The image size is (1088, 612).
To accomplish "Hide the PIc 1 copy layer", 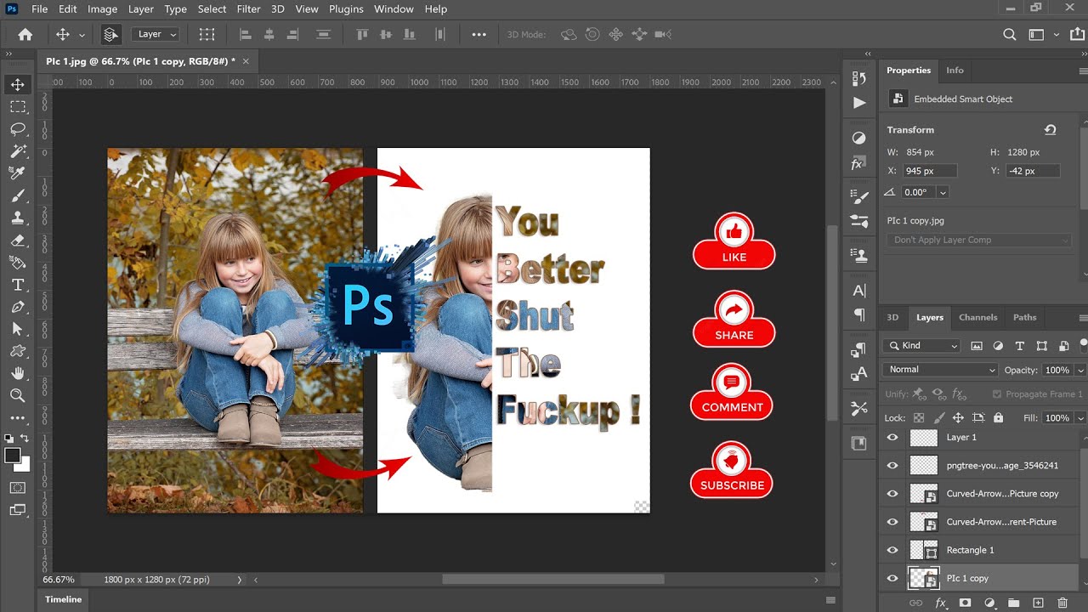I will 892,579.
